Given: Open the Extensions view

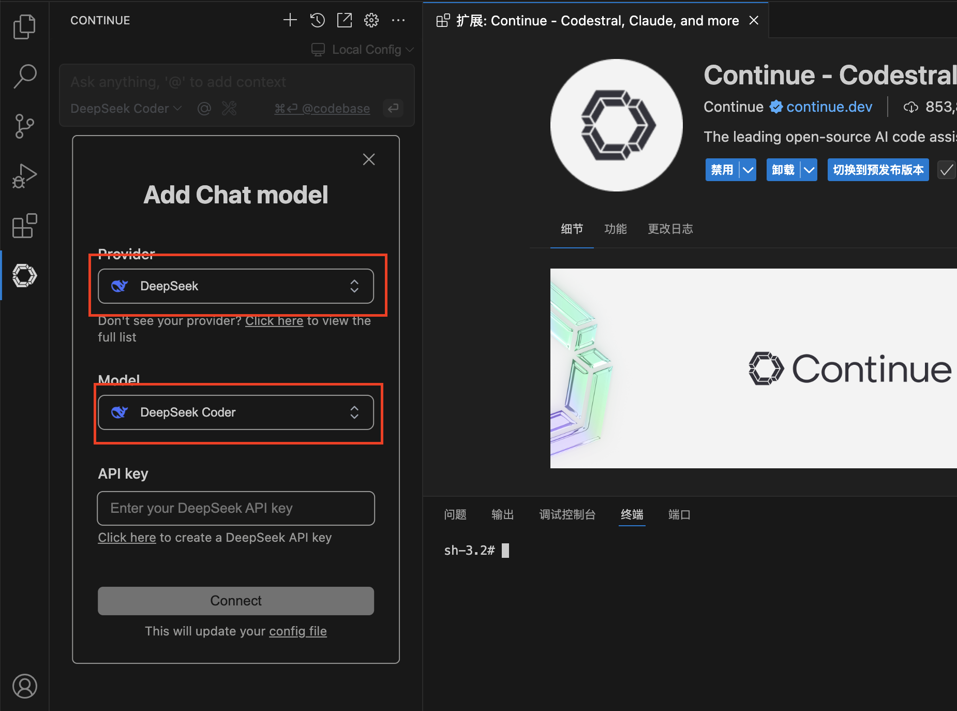Looking at the screenshot, I should [x=24, y=226].
